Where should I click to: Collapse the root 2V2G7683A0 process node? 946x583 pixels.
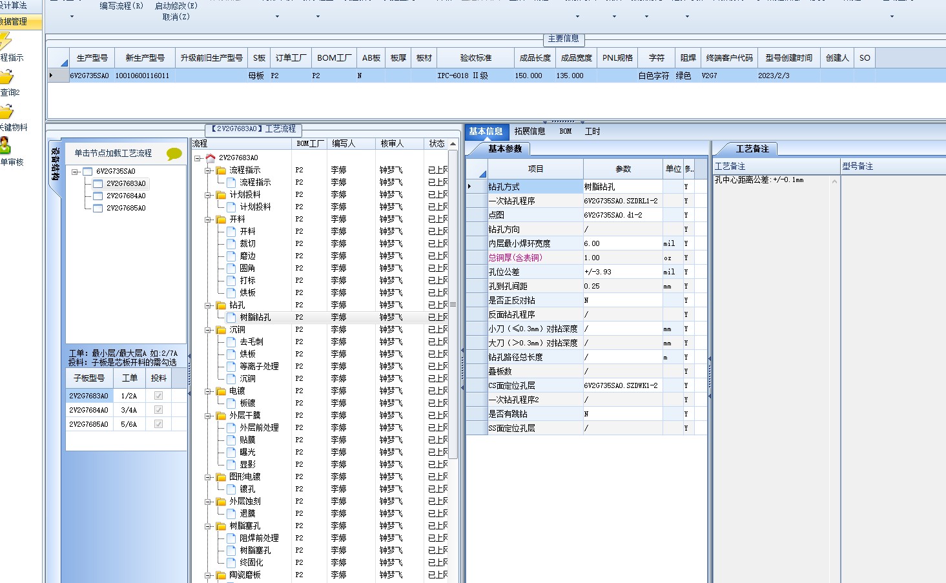(x=198, y=158)
